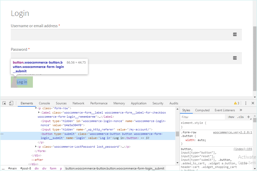
Task: Show more Styles pane tabs via the chevron
Action: click(241, 110)
